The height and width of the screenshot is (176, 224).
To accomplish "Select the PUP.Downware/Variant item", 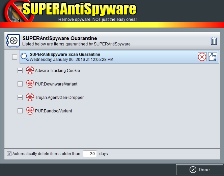I will click(56, 84).
